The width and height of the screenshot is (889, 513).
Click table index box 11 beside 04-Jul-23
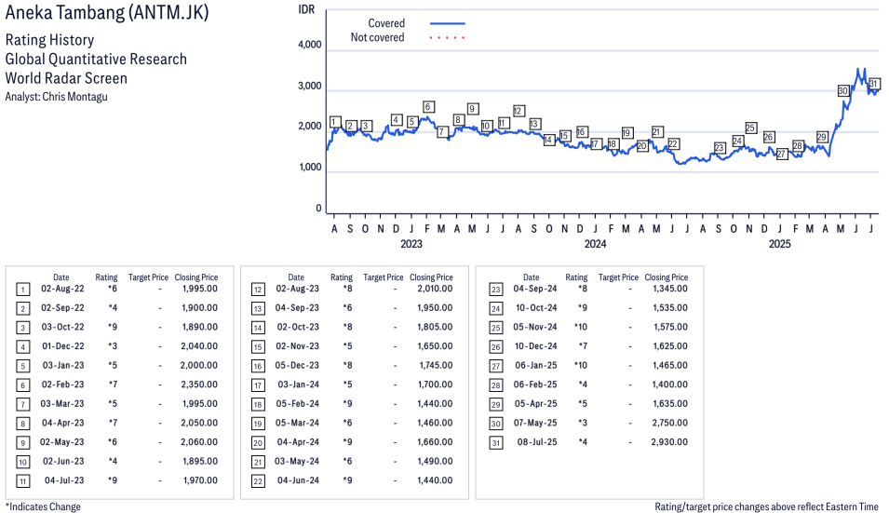tap(22, 481)
